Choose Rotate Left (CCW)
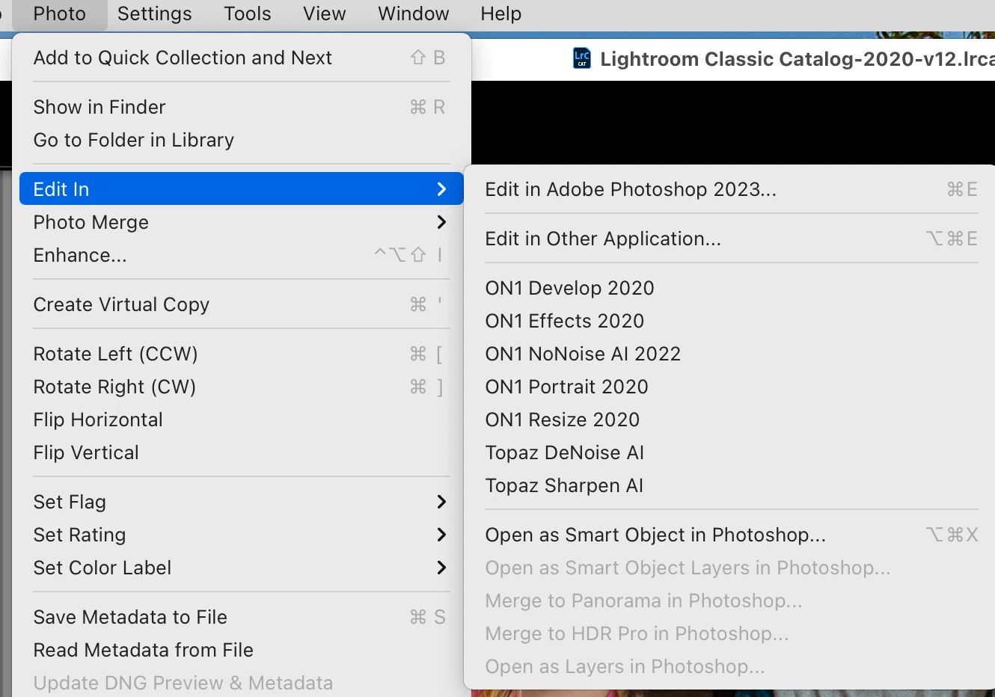The height and width of the screenshot is (697, 995). point(241,354)
